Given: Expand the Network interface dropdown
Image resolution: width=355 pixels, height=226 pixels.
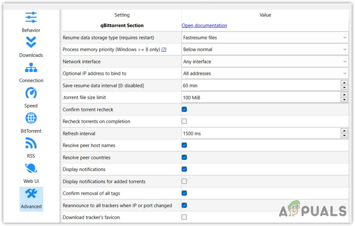Looking at the screenshot, I should (265, 61).
